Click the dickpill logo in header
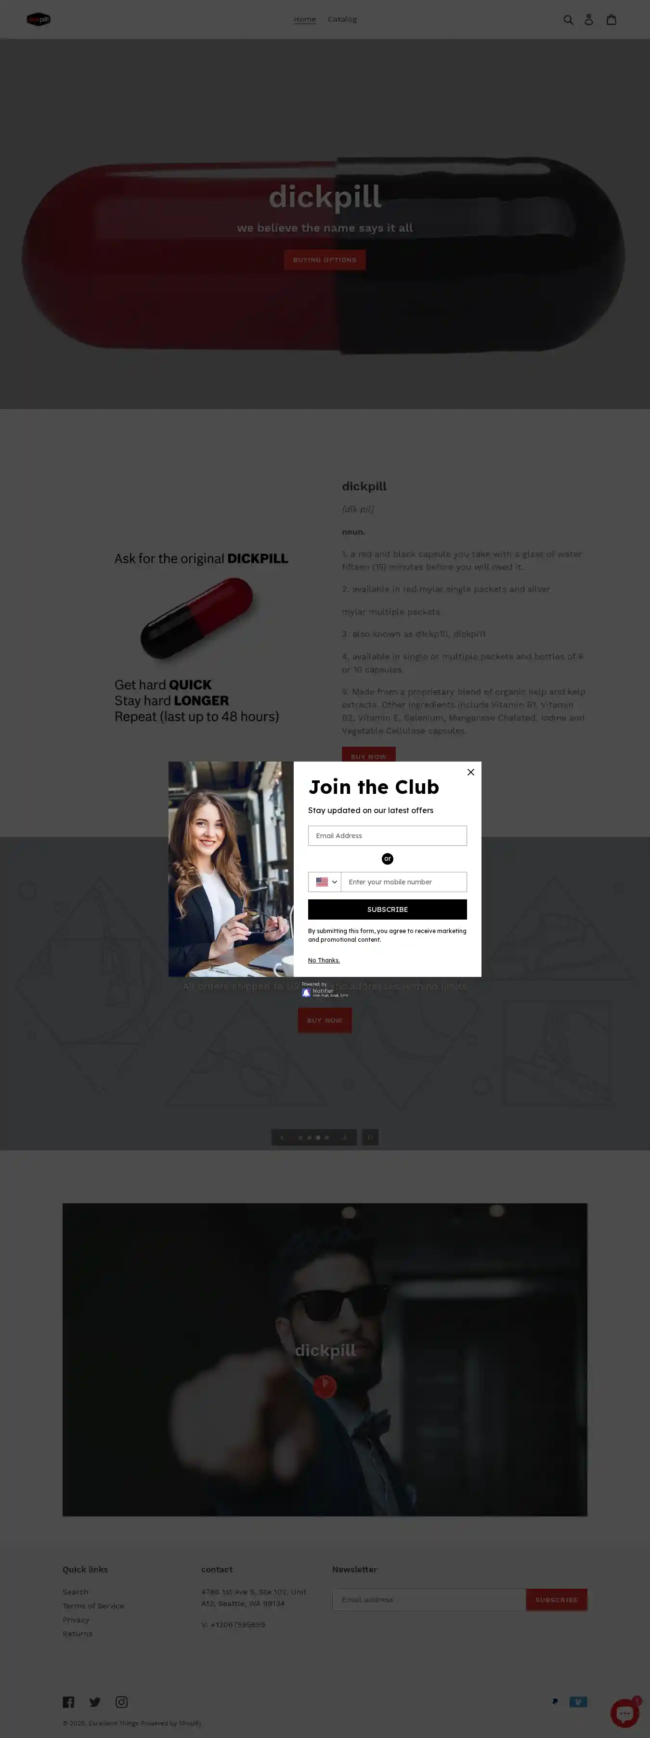Viewport: 650px width, 1738px height. [39, 20]
